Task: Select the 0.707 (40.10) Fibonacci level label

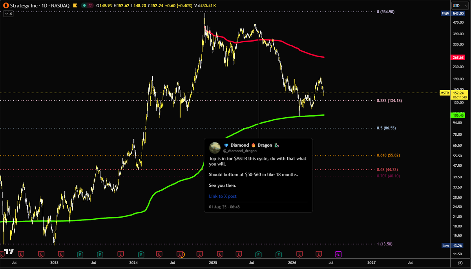Action: tap(388, 176)
